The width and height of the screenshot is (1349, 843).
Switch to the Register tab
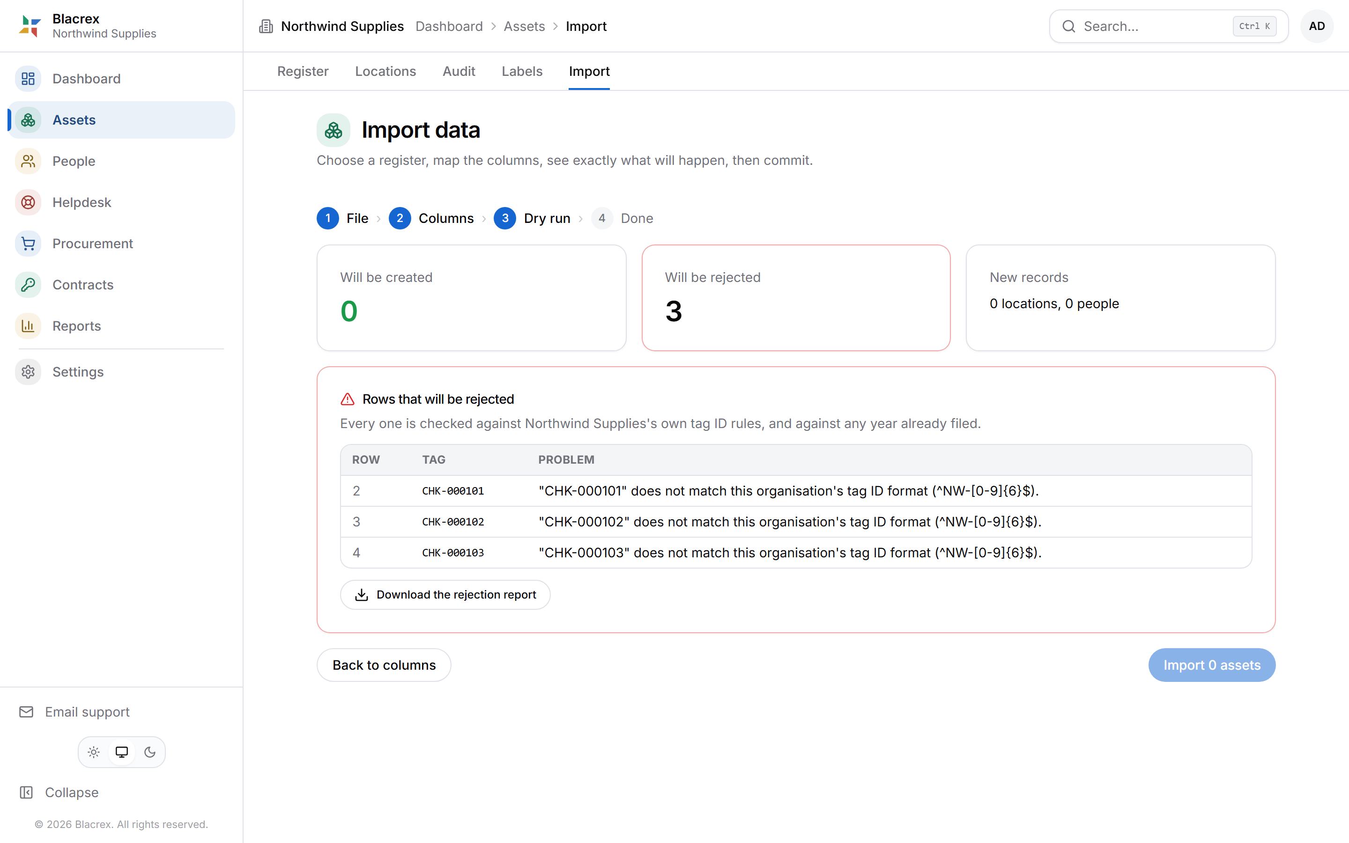click(x=303, y=71)
